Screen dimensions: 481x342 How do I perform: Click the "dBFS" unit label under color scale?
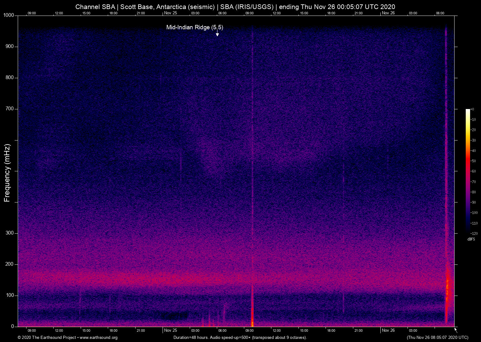(x=471, y=239)
